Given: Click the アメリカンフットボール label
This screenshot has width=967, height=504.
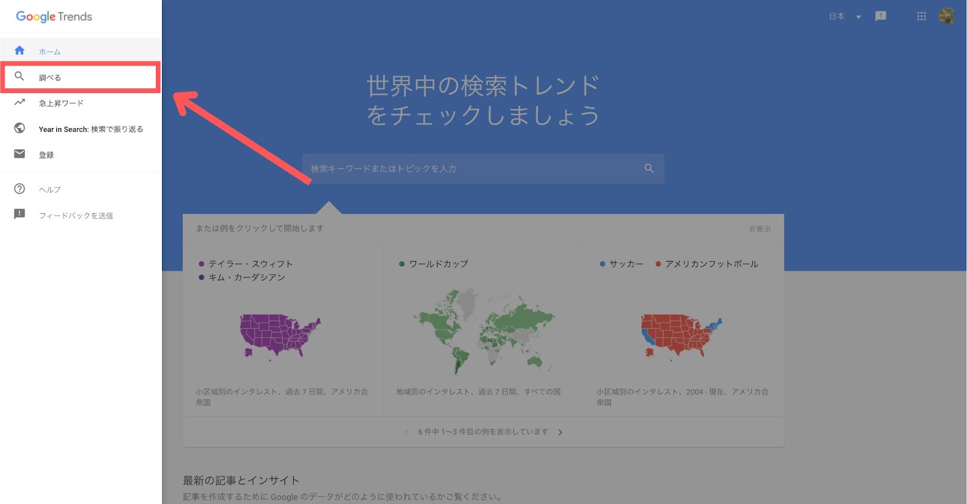Looking at the screenshot, I should click(x=711, y=264).
